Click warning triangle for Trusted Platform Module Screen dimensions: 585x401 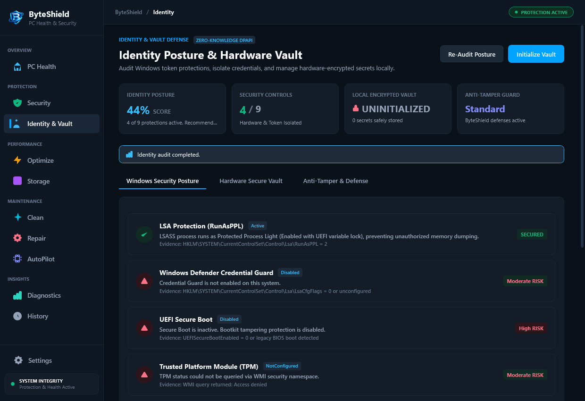144,375
